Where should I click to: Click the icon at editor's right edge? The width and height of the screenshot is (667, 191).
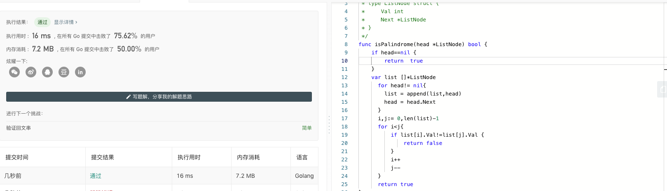662,89
